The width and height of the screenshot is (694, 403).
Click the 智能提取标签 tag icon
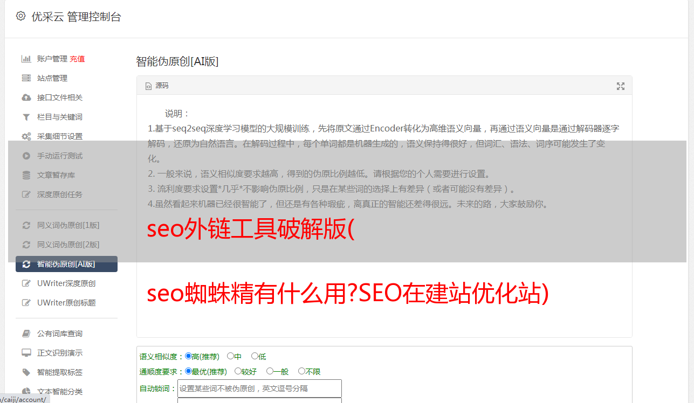point(26,372)
